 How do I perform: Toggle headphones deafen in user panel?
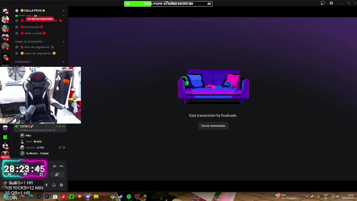point(54,185)
